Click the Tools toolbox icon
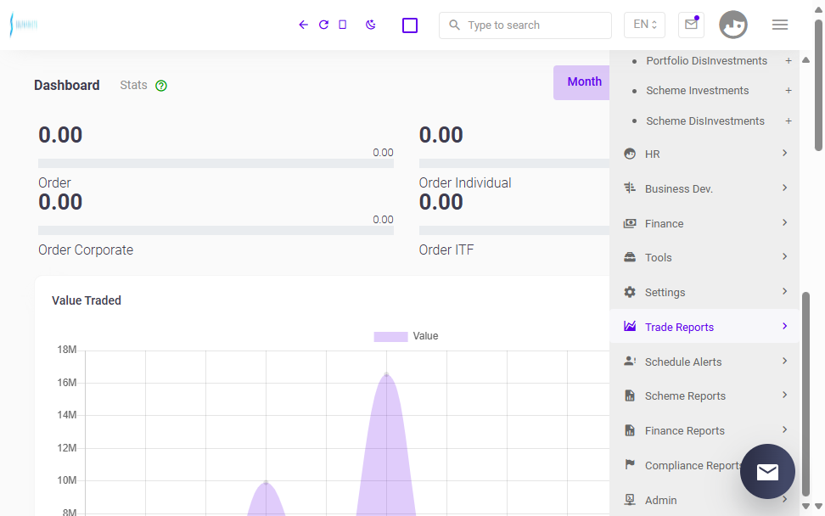825x516 pixels. coord(630,257)
